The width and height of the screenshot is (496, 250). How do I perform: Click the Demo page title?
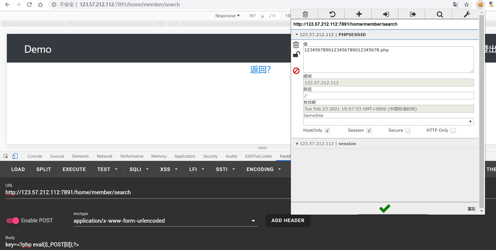click(x=38, y=49)
